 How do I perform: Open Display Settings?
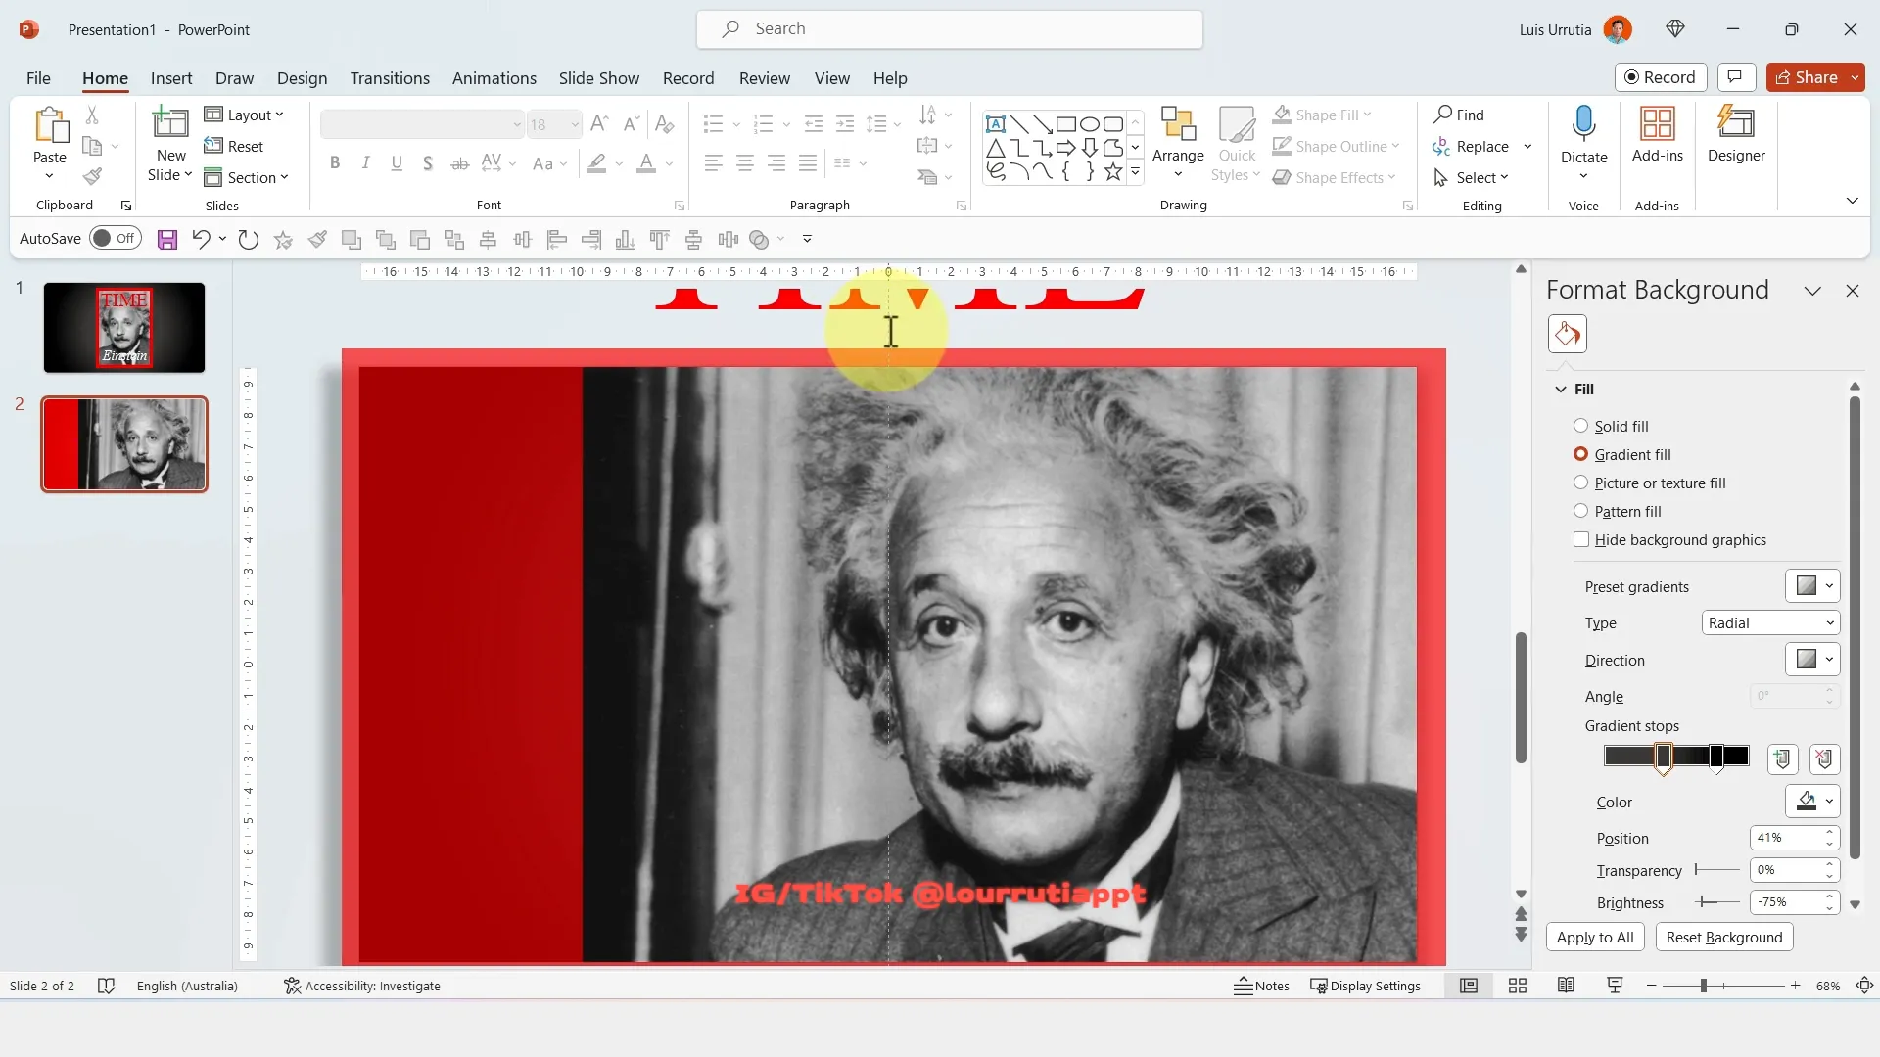click(x=1365, y=986)
